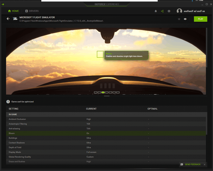
Task: Select the Bloom setting row
Action: 106,133
